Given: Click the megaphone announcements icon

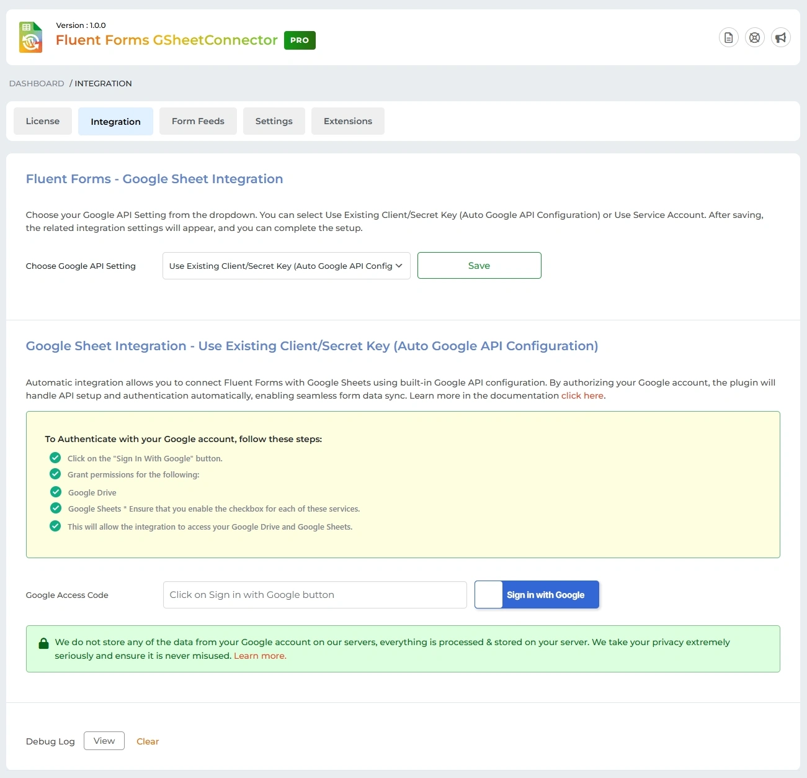Looking at the screenshot, I should [781, 38].
